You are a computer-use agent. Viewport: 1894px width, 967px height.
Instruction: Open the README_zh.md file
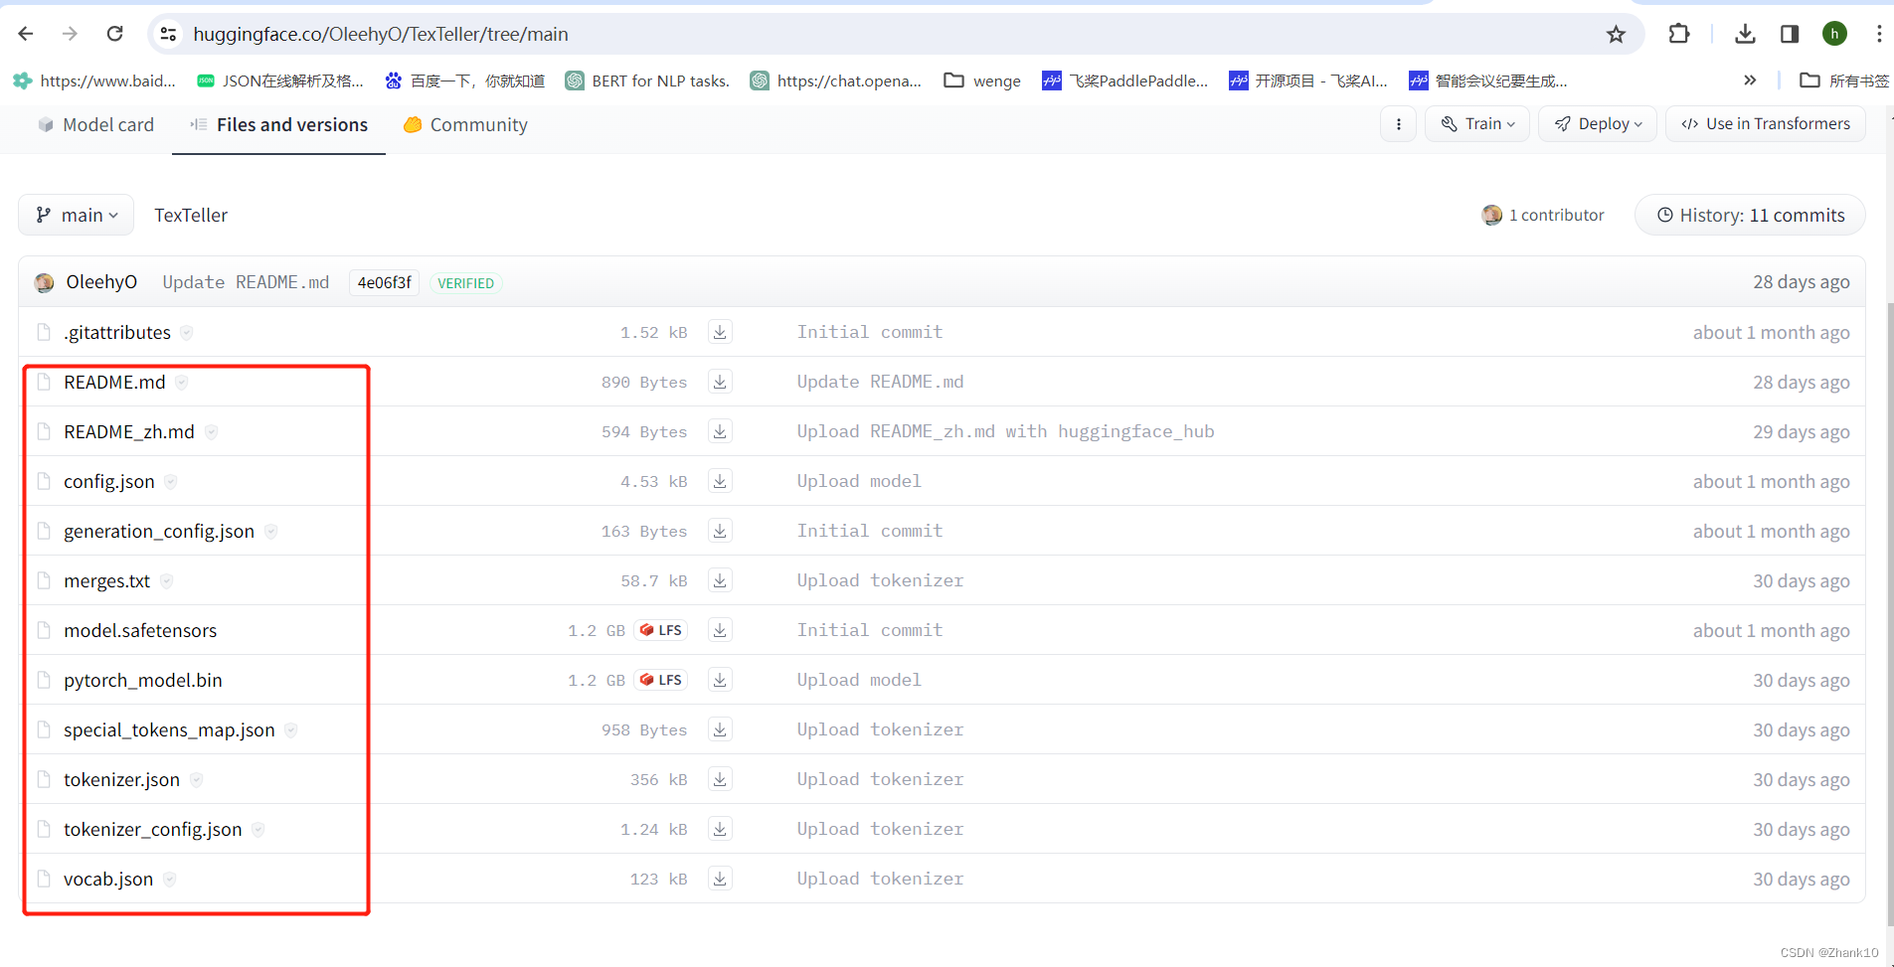(129, 431)
